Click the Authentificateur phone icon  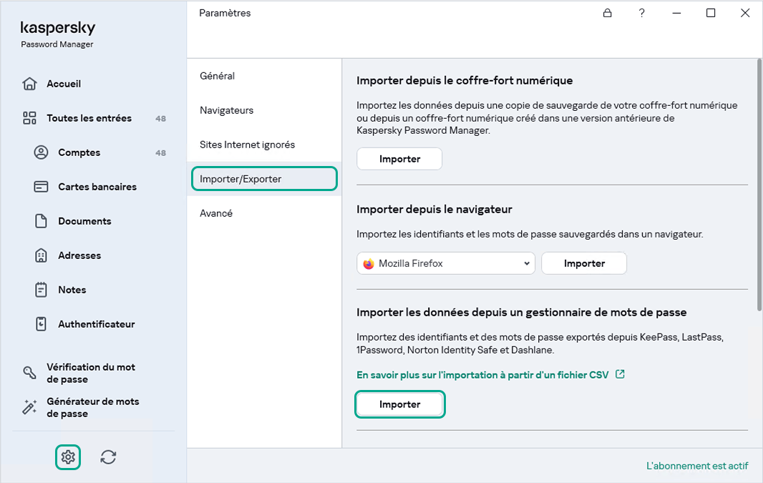41,324
